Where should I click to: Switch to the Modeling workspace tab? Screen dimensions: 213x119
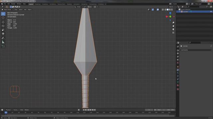pyautogui.click(x=38, y=4)
